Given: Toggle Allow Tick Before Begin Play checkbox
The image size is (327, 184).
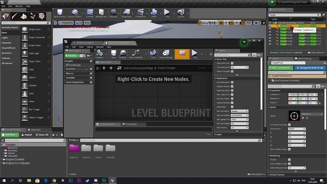Looking at the screenshot, I should click(x=232, y=72).
